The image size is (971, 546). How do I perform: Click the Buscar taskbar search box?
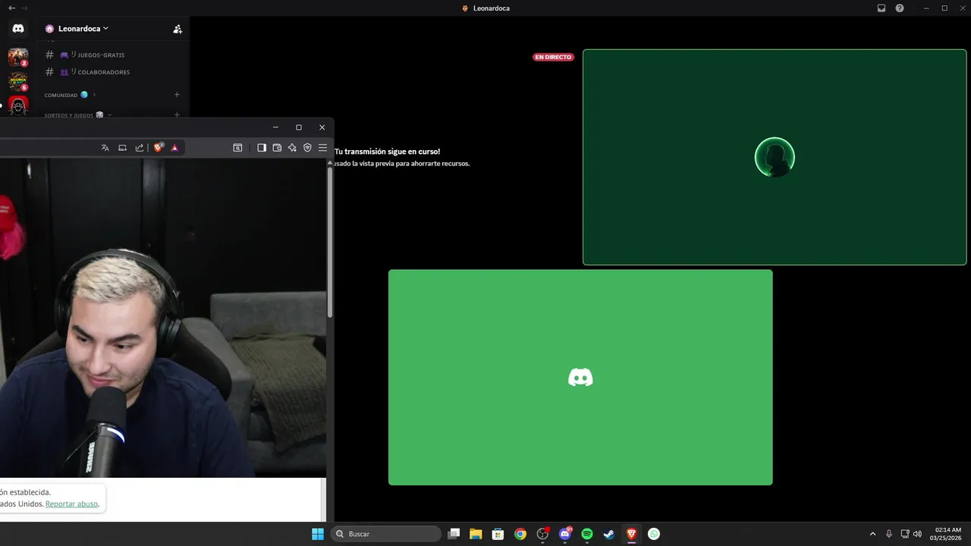386,534
